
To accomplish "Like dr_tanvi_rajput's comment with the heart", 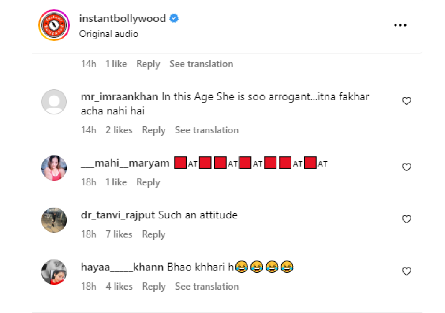I will (x=406, y=219).
